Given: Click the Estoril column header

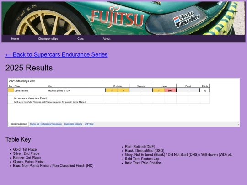Looking at the screenshot, I should click(x=188, y=86).
